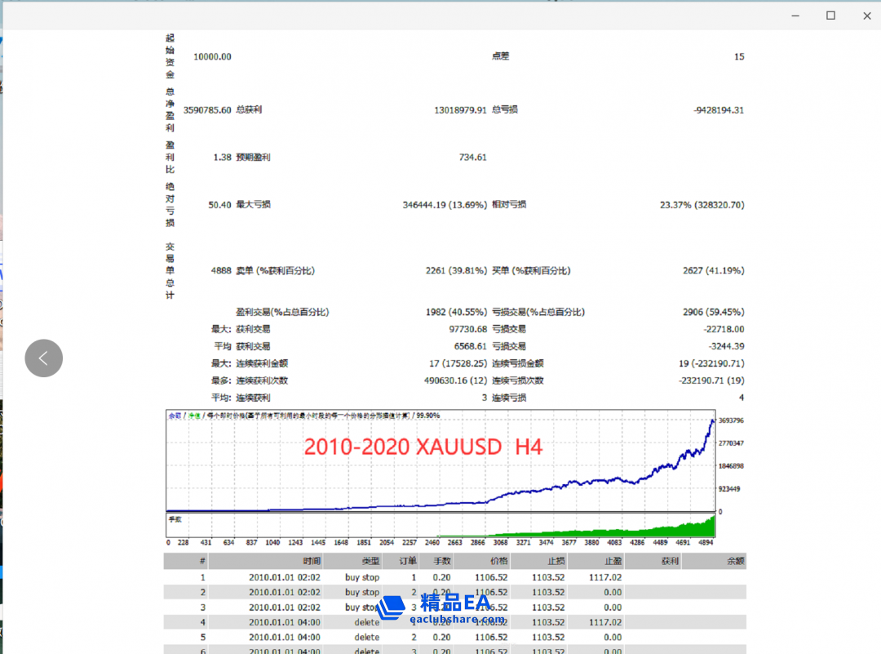The image size is (881, 654).
Task: Maximize the image viewer window
Action: (830, 15)
